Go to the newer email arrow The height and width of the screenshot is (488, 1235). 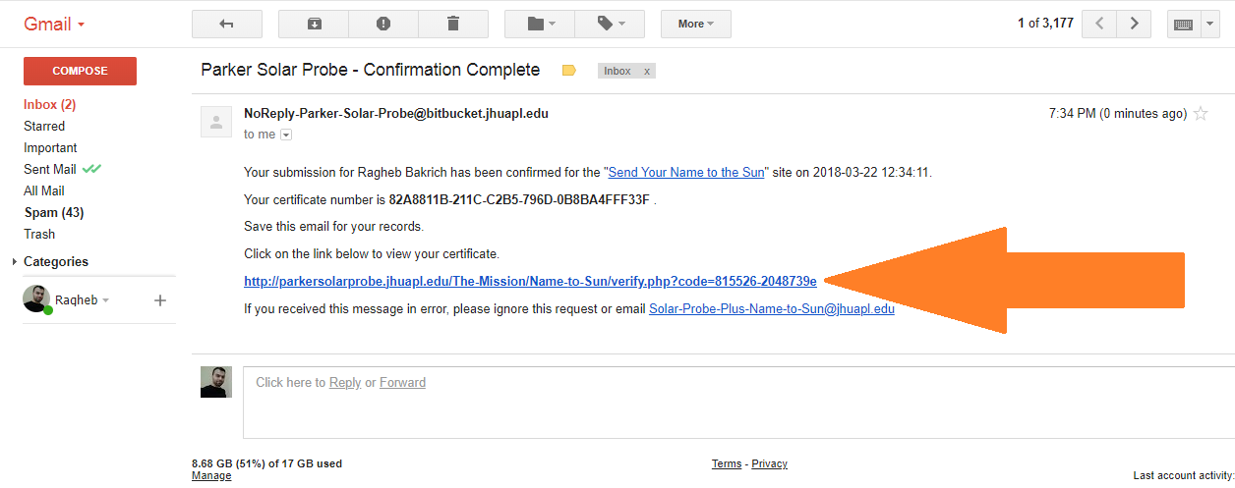point(1099,24)
